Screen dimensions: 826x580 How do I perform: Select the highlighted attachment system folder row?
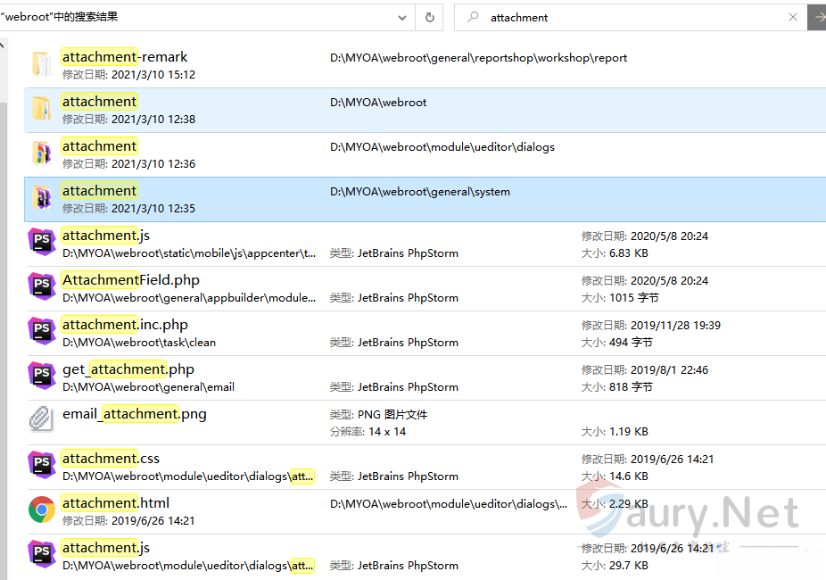[357, 196]
